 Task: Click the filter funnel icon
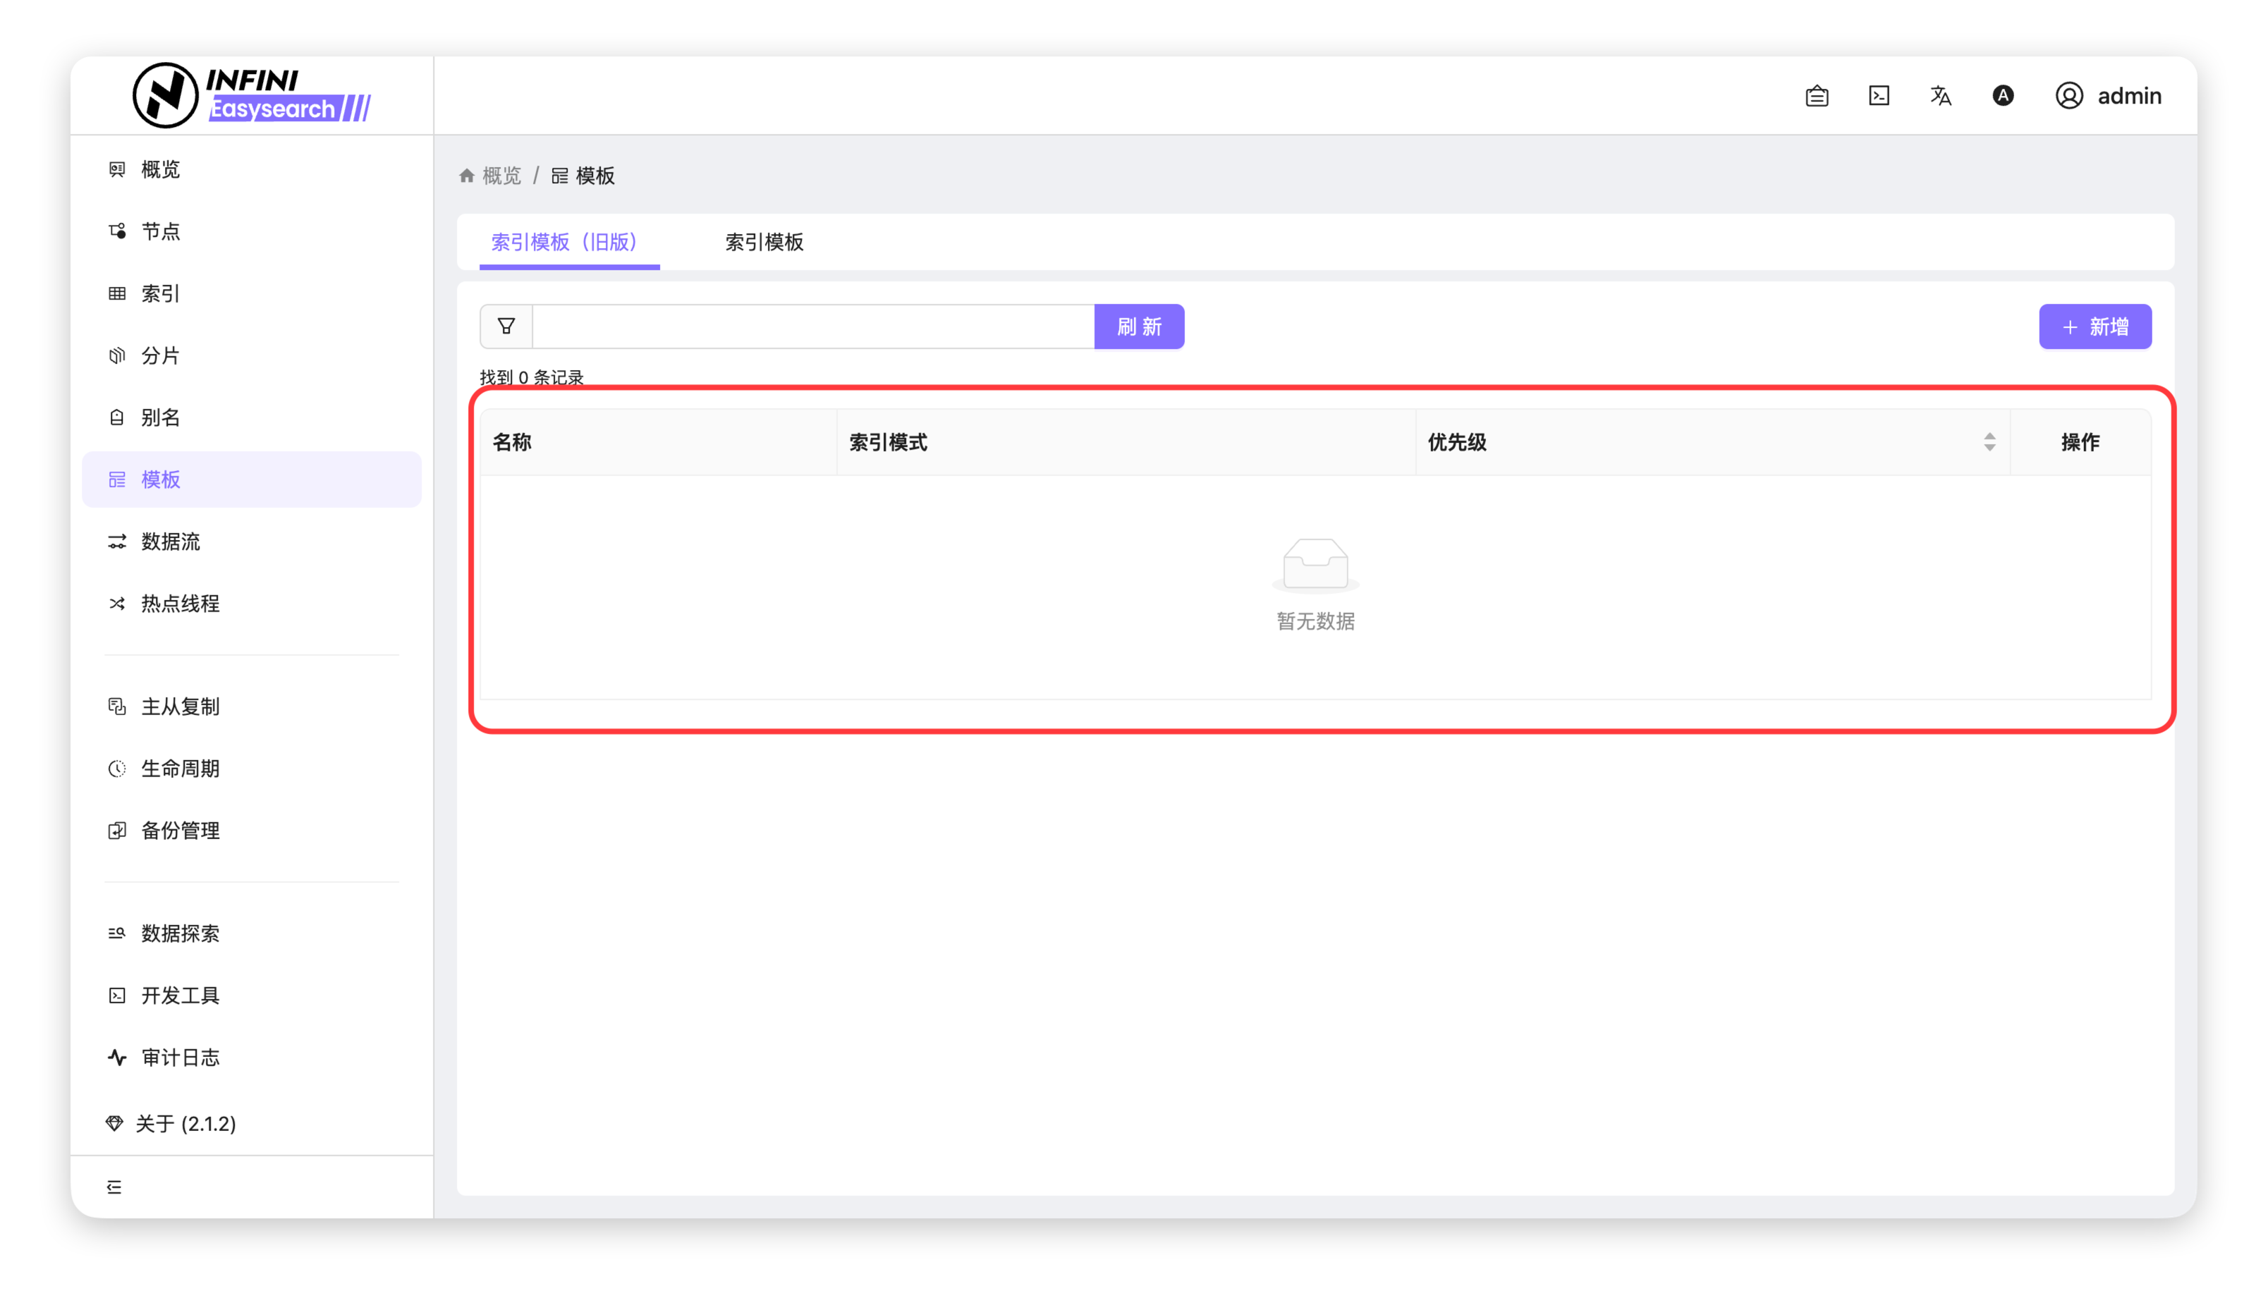pyautogui.click(x=506, y=326)
